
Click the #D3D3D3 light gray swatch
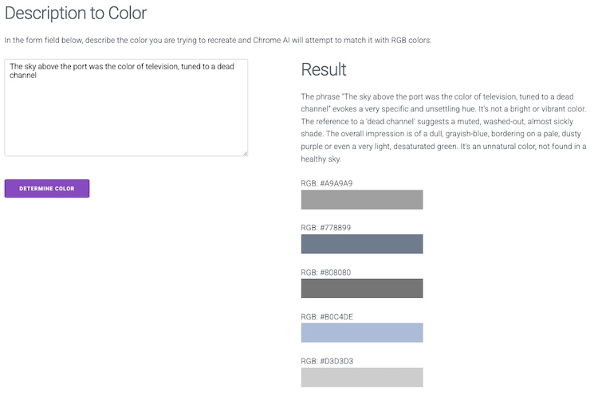362,377
